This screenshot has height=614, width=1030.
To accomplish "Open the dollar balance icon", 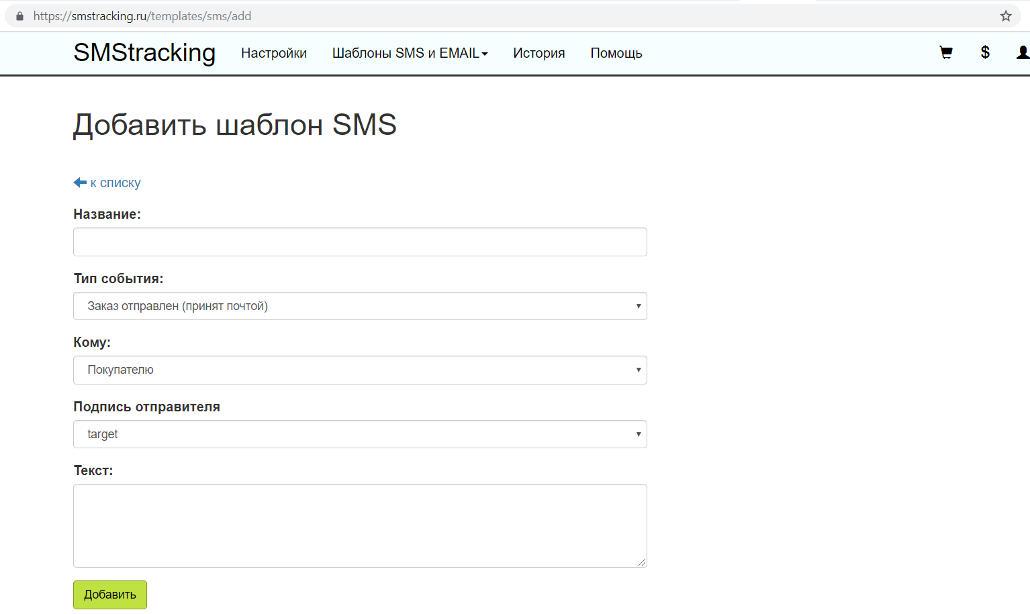I will pyautogui.click(x=985, y=52).
